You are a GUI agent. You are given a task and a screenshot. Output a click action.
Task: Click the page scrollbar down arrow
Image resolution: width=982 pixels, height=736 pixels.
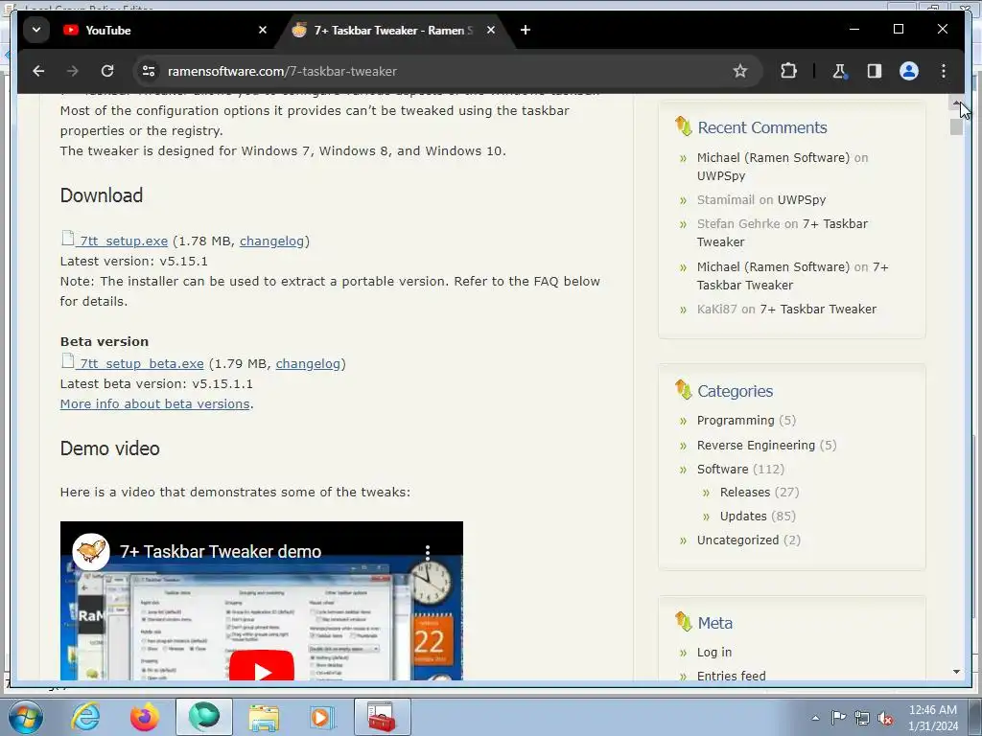(x=956, y=672)
